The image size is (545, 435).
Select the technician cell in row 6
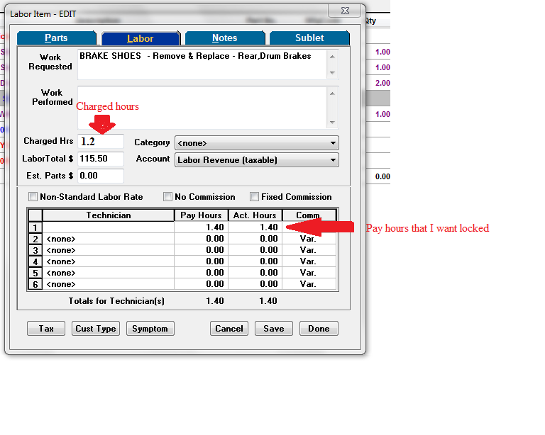[108, 284]
